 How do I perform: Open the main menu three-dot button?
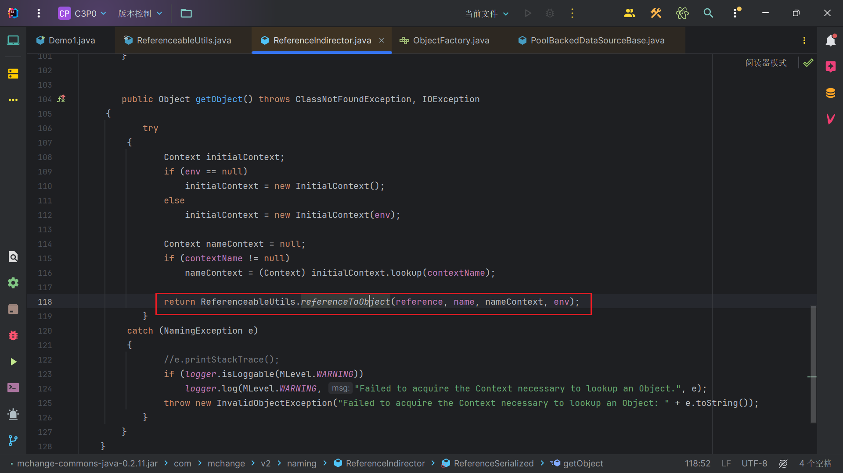[39, 14]
